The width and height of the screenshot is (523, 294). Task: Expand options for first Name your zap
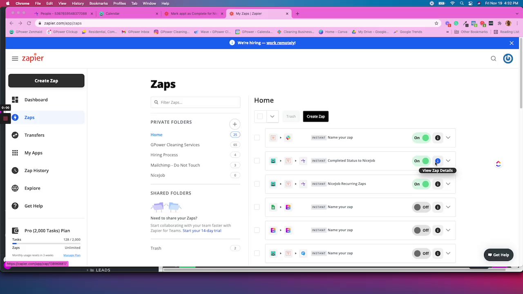448,138
